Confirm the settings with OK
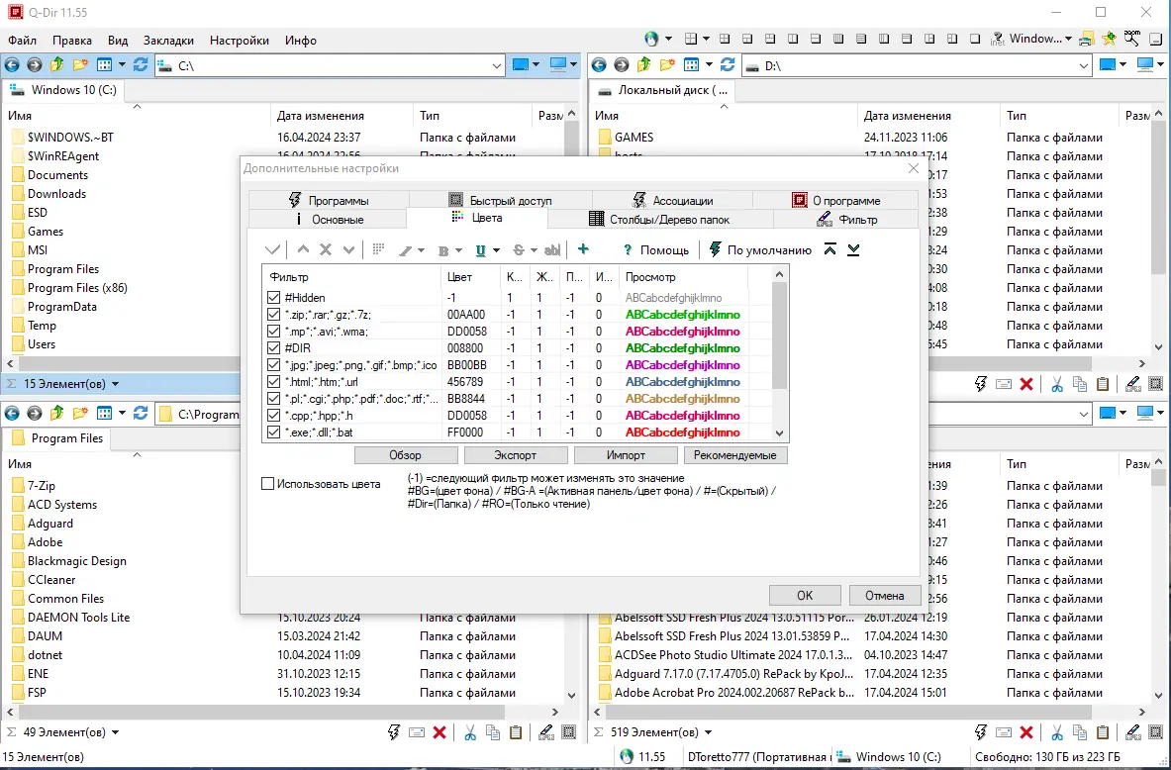The width and height of the screenshot is (1171, 770). click(805, 595)
